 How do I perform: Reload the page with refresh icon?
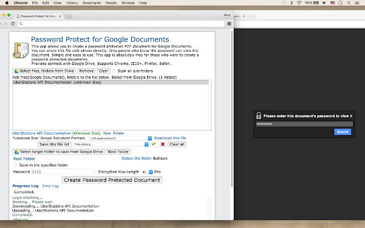(13, 23)
